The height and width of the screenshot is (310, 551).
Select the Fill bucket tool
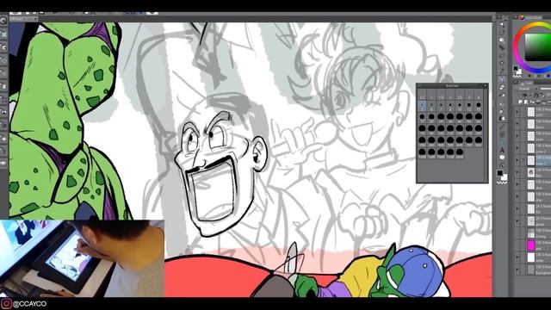502,118
